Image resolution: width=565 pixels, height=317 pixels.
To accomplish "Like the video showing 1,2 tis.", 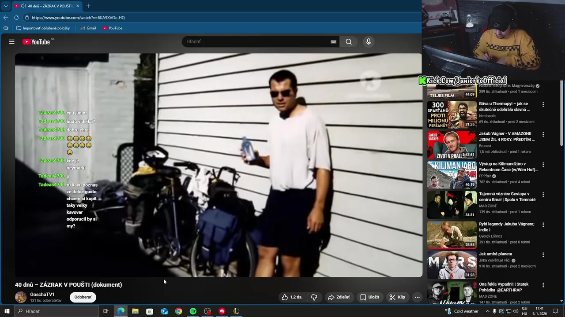I will coord(292,297).
